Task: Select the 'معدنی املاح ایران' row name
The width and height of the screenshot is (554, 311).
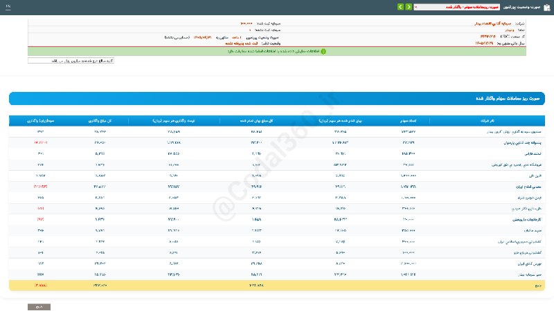Action: [528, 187]
